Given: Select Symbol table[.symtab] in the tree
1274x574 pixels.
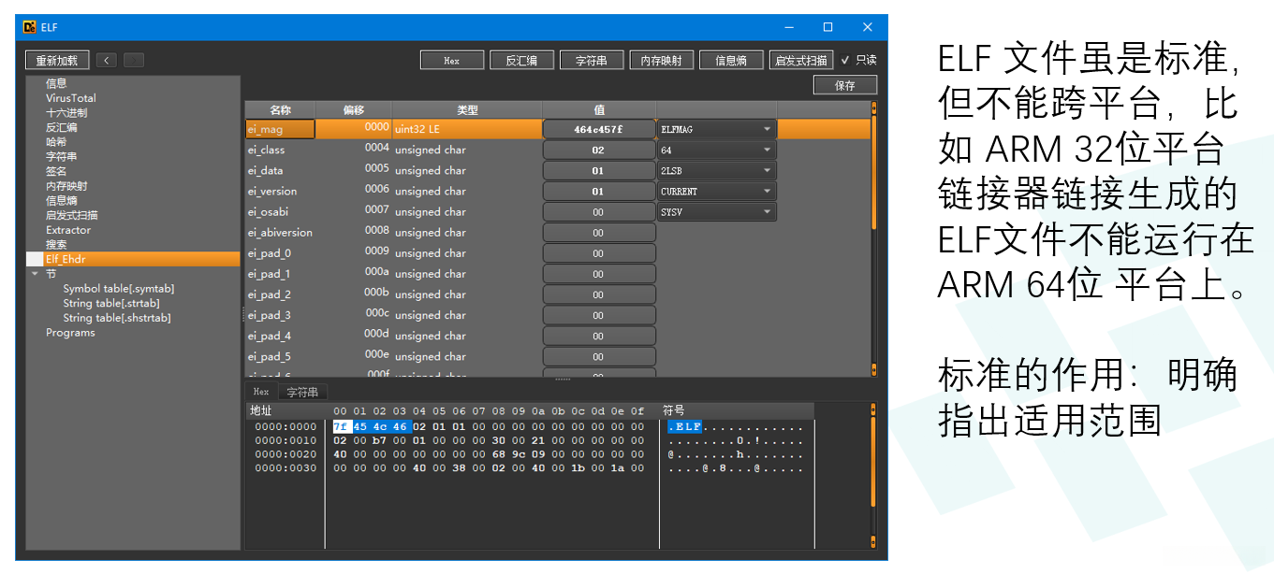Looking at the screenshot, I should [x=118, y=289].
